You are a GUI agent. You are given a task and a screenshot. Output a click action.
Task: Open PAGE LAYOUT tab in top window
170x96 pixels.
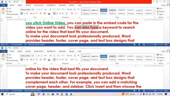pos(39,5)
